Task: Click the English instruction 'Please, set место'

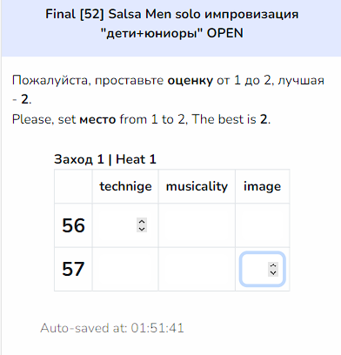Action: (x=141, y=119)
